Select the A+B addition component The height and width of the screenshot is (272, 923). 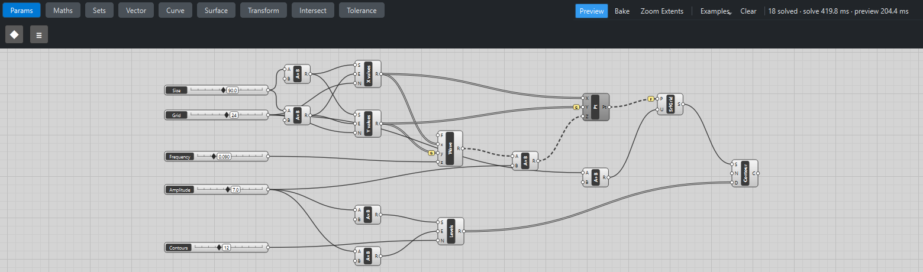pyautogui.click(x=595, y=177)
